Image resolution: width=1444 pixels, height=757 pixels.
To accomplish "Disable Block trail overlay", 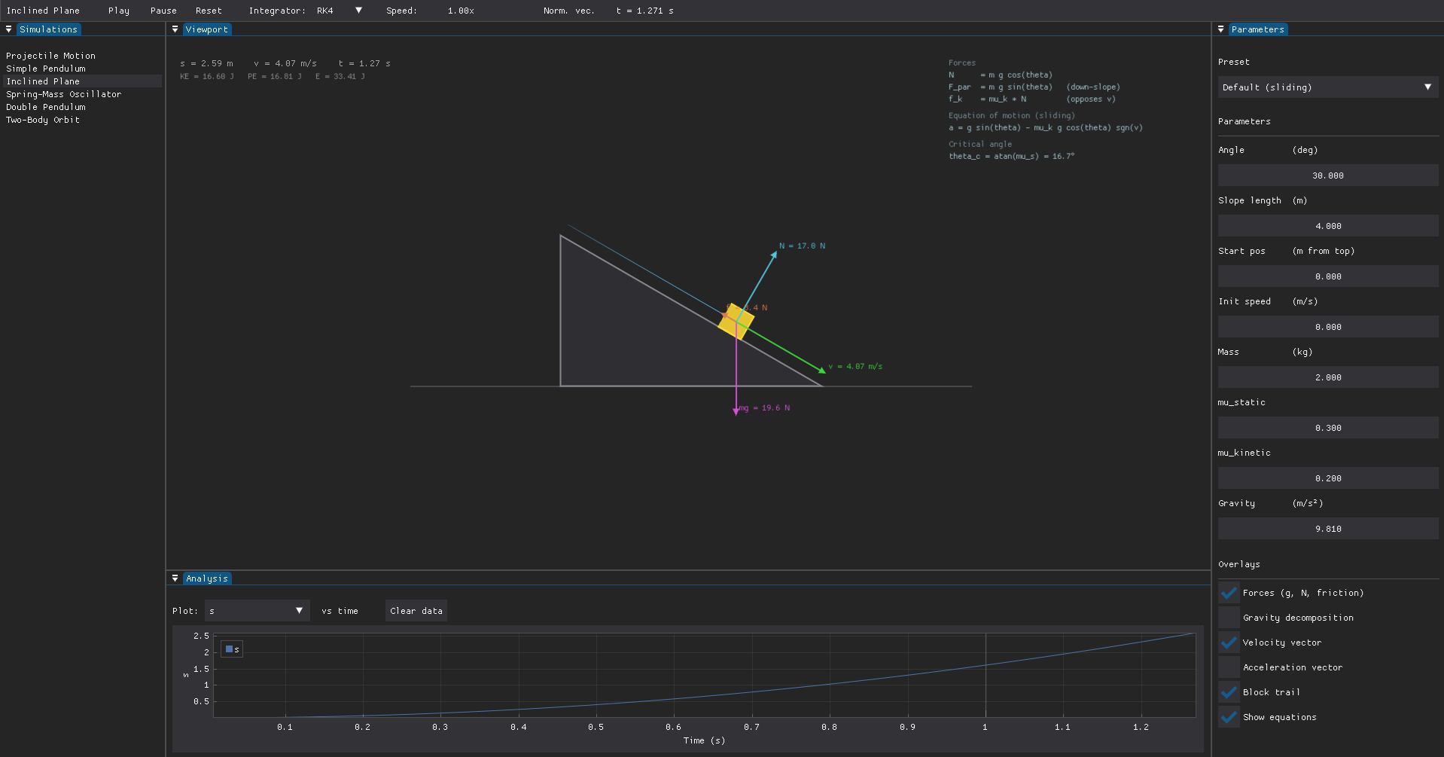I will 1229,692.
